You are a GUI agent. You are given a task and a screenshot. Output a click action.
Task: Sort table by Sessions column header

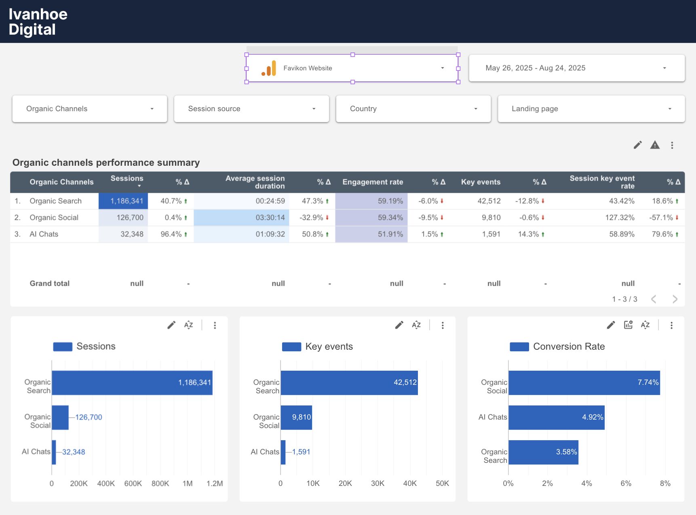click(x=127, y=179)
